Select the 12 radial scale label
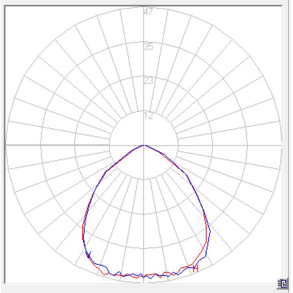The width and height of the screenshot is (293, 293). click(148, 116)
